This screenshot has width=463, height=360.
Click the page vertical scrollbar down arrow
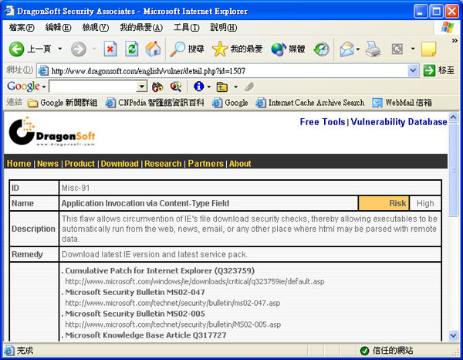[453, 336]
